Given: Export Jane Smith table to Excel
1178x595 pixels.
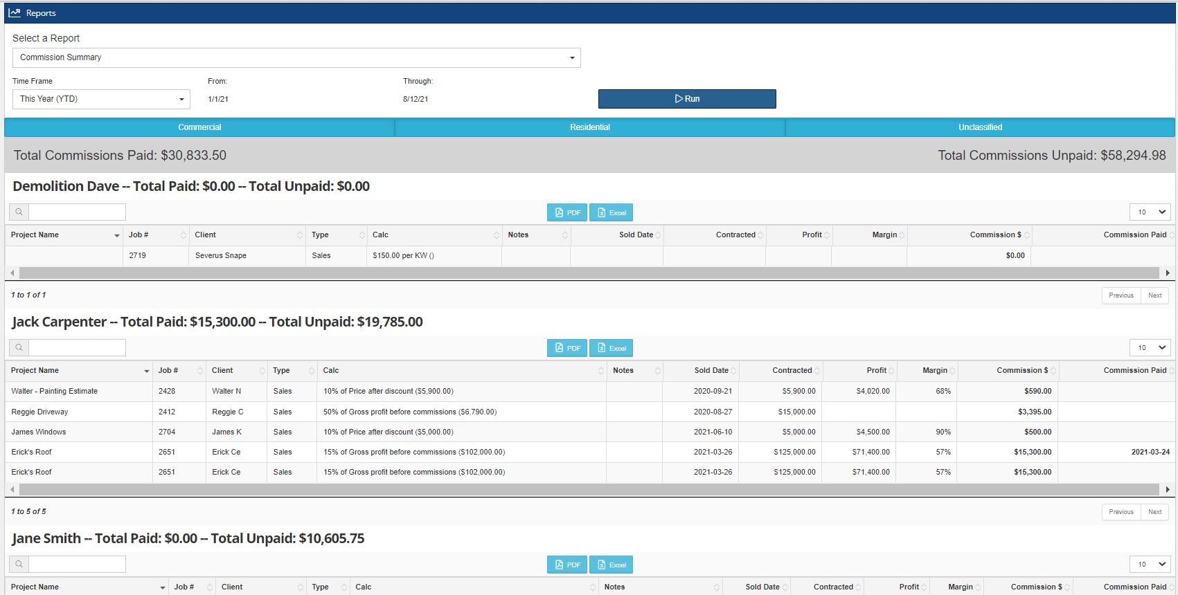Looking at the screenshot, I should click(611, 565).
